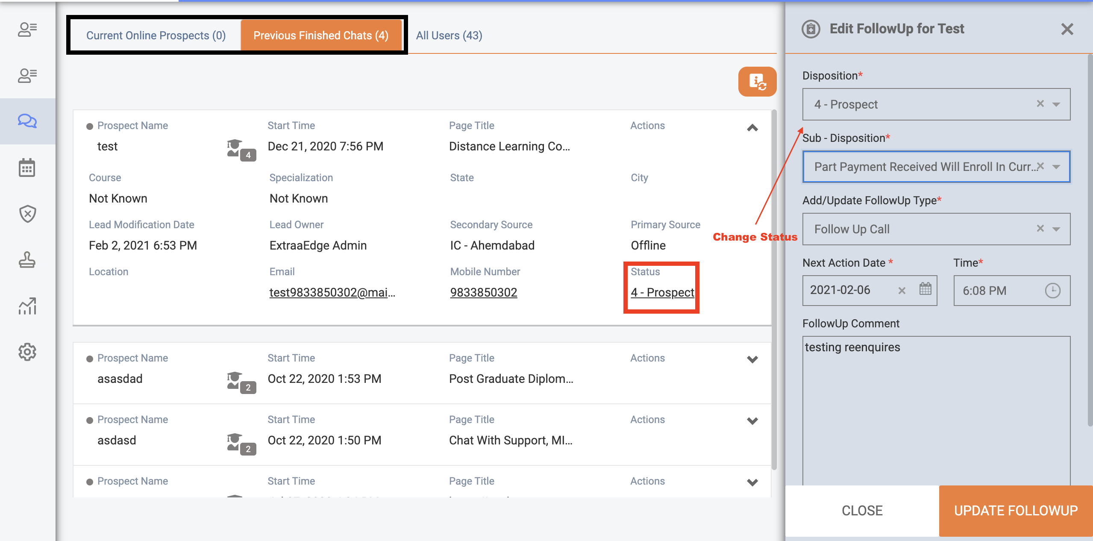This screenshot has height=541, width=1093.
Task: Click the graduate icon beside asdasd
Action: coord(241,444)
